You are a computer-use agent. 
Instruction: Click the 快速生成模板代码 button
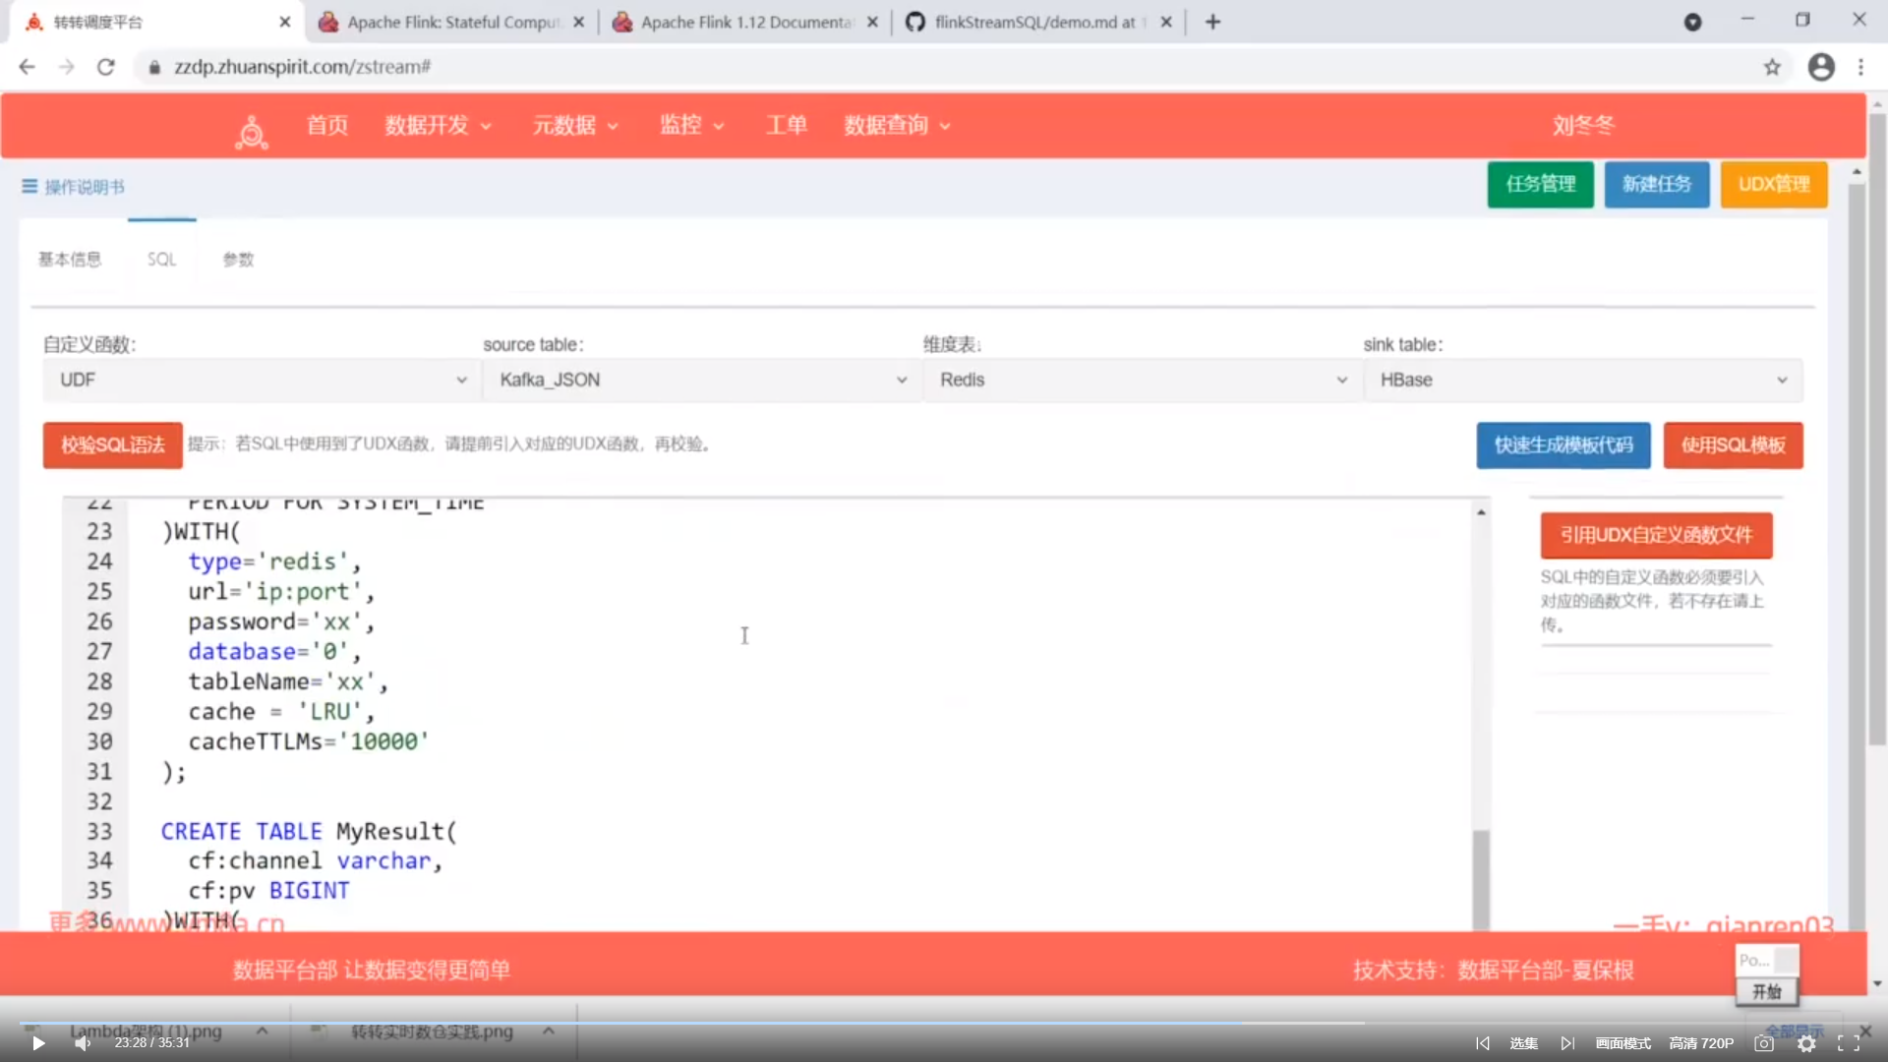[x=1563, y=444]
